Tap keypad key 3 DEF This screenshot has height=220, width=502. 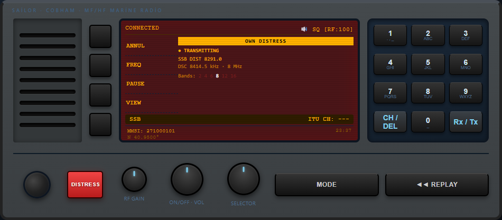pyautogui.click(x=466, y=35)
